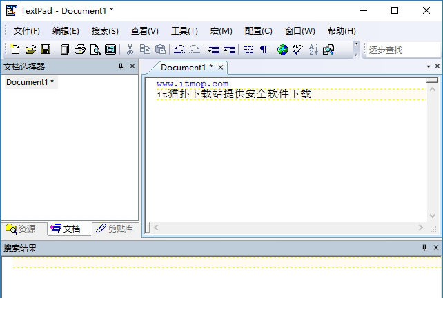Close the Document1 tab with its X

(221, 68)
